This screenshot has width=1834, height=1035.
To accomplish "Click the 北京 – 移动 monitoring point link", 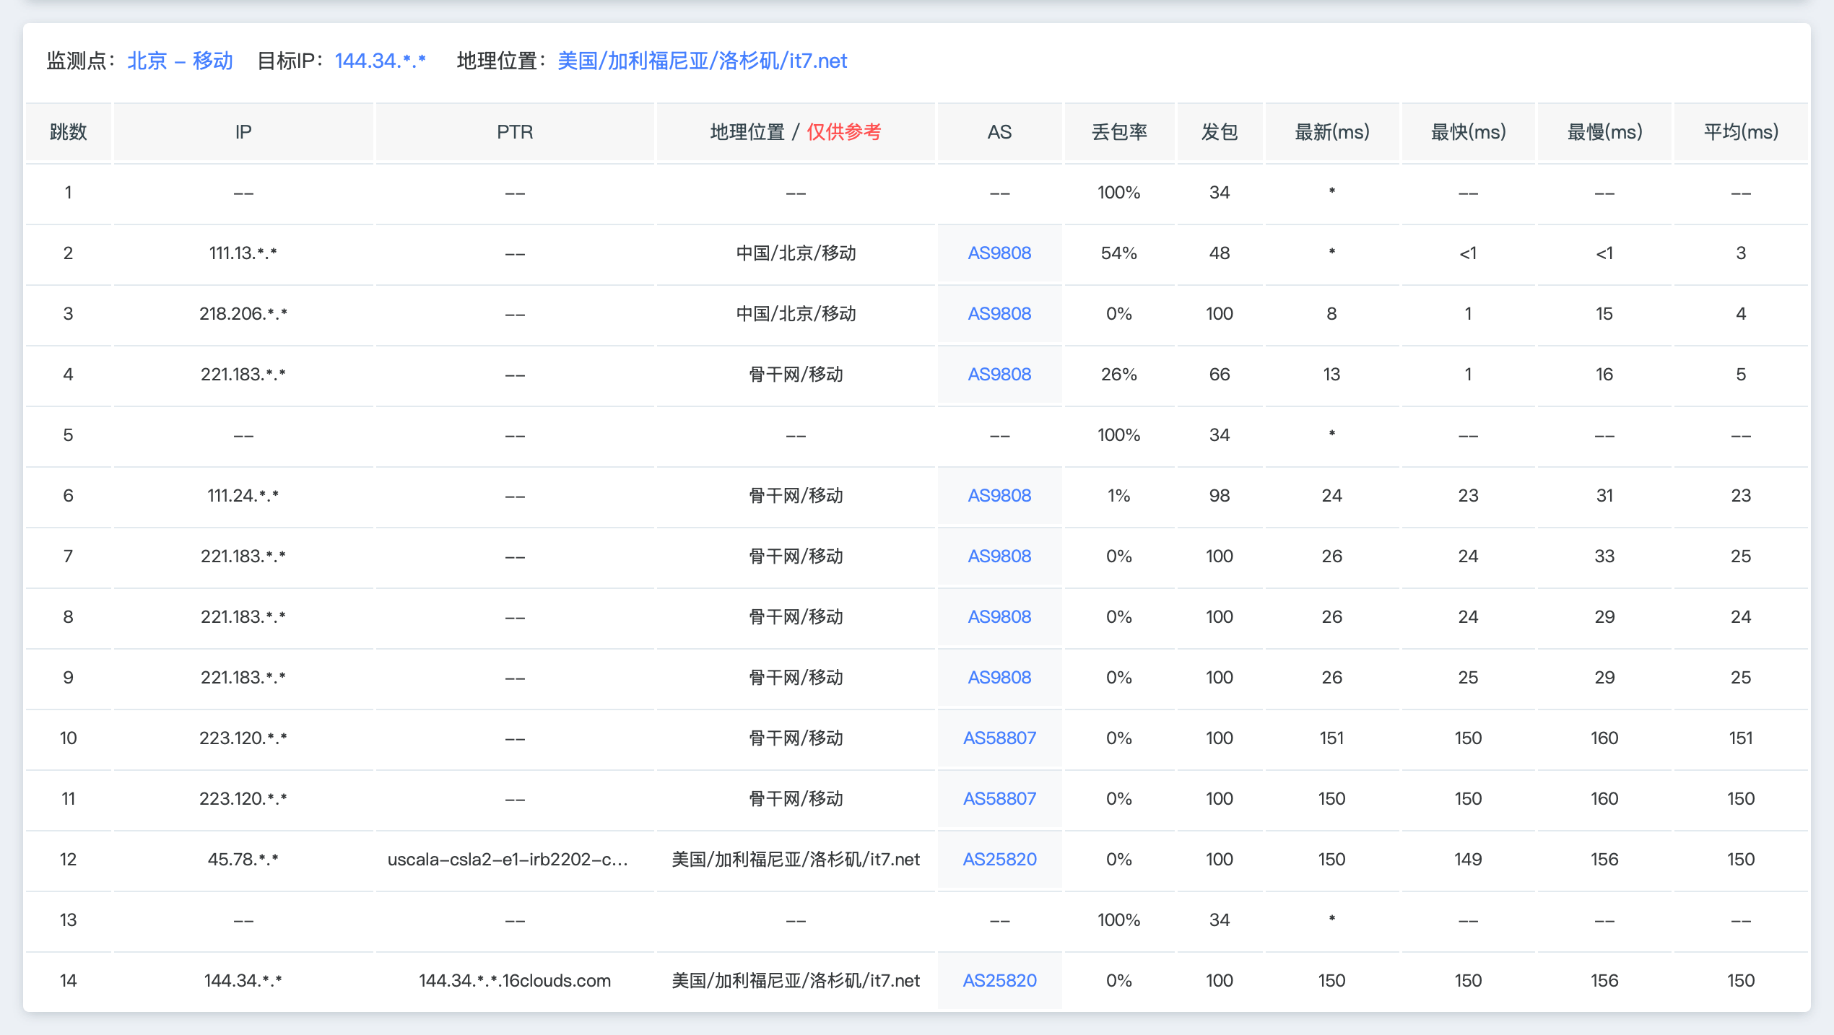I will point(180,61).
